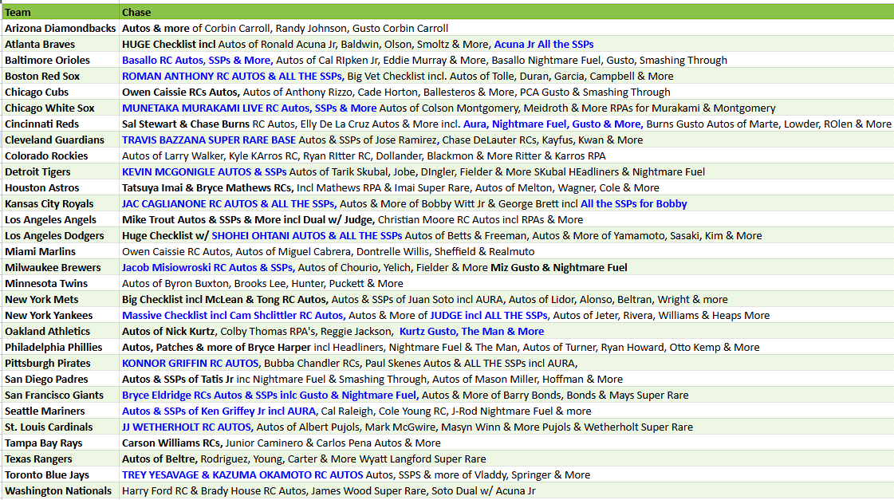This screenshot has height=500, width=894.
Task: Select the Team column header
Action: pyautogui.click(x=60, y=12)
